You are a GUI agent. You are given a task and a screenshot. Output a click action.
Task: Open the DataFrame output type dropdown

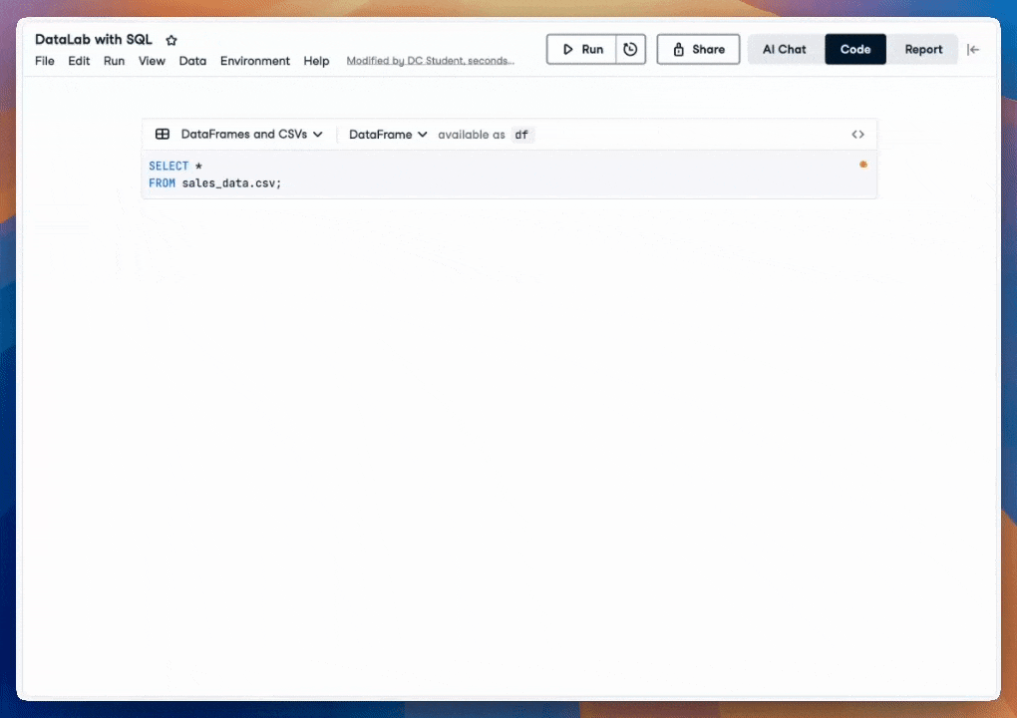pos(388,135)
